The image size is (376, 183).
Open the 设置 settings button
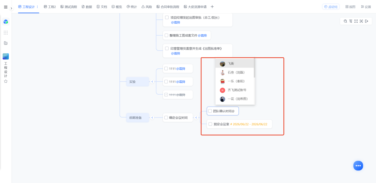tap(366, 7)
